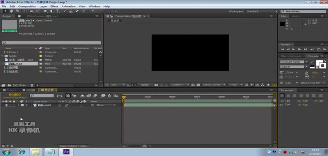Open the 1 View layout dropdown

(x=235, y=85)
